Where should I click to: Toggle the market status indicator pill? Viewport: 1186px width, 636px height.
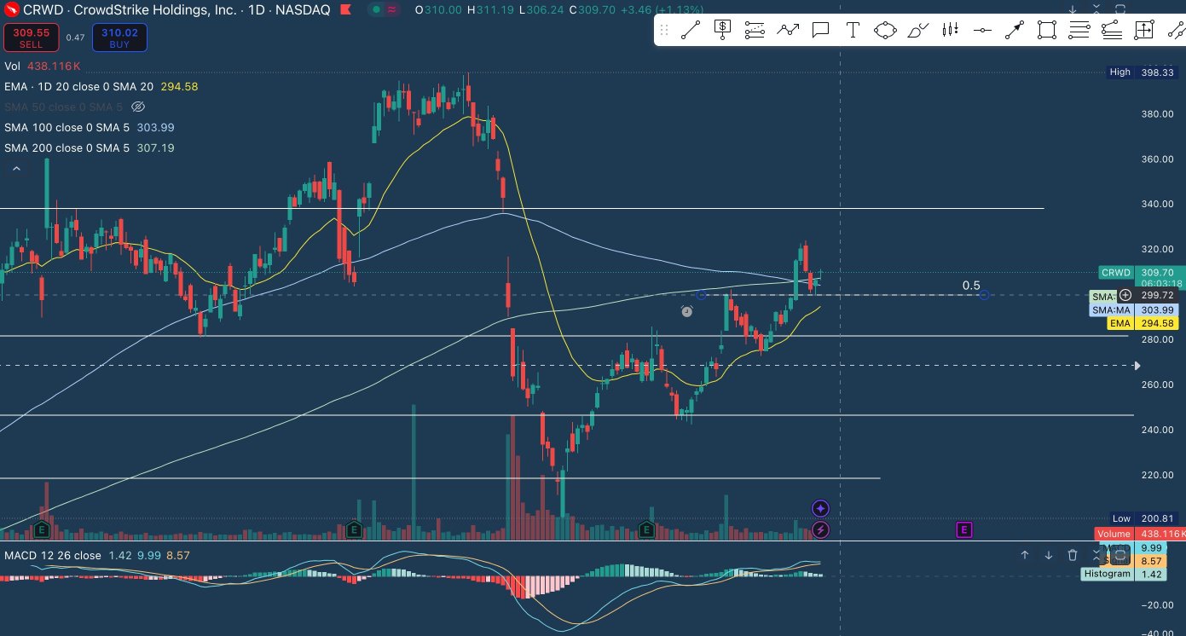point(384,10)
